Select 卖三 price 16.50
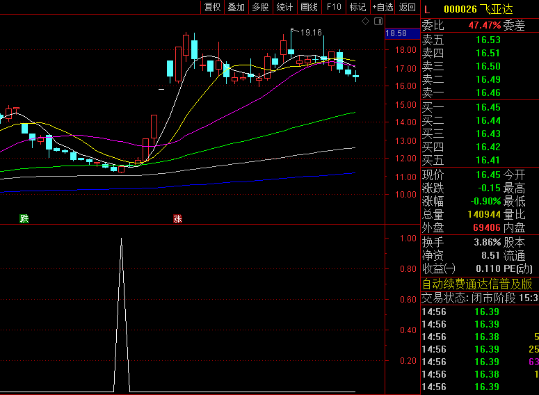 tap(488, 66)
